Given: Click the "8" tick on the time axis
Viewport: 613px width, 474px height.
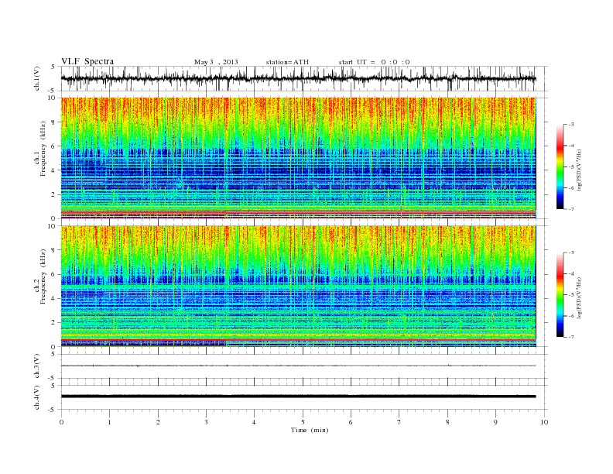Looking at the screenshot, I should [447, 422].
